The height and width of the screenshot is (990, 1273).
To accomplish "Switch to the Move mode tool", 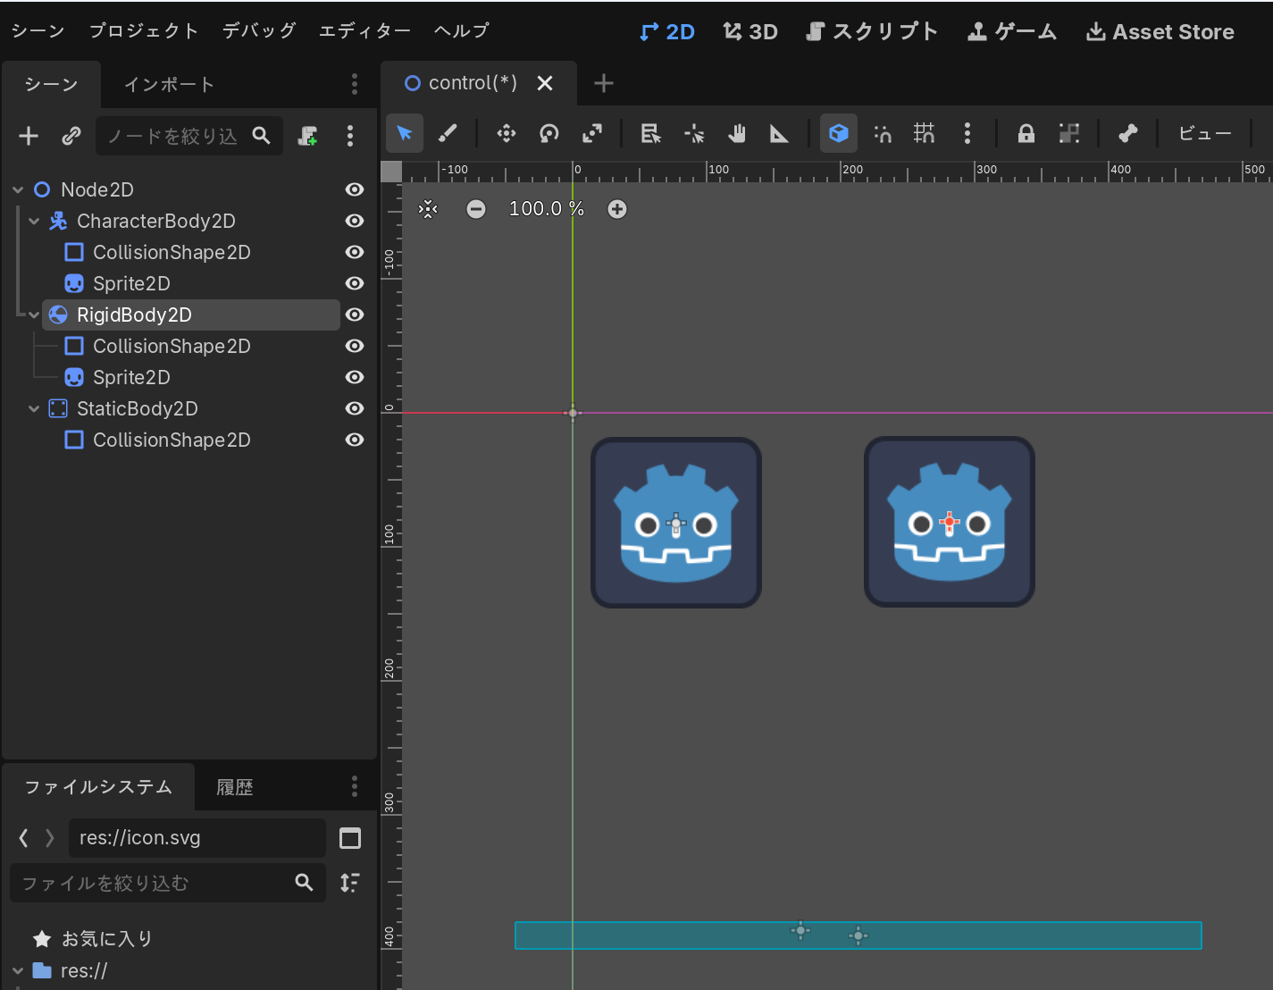I will (x=507, y=134).
